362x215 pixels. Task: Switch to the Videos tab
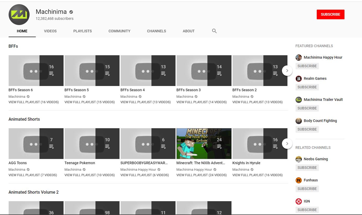(x=50, y=31)
